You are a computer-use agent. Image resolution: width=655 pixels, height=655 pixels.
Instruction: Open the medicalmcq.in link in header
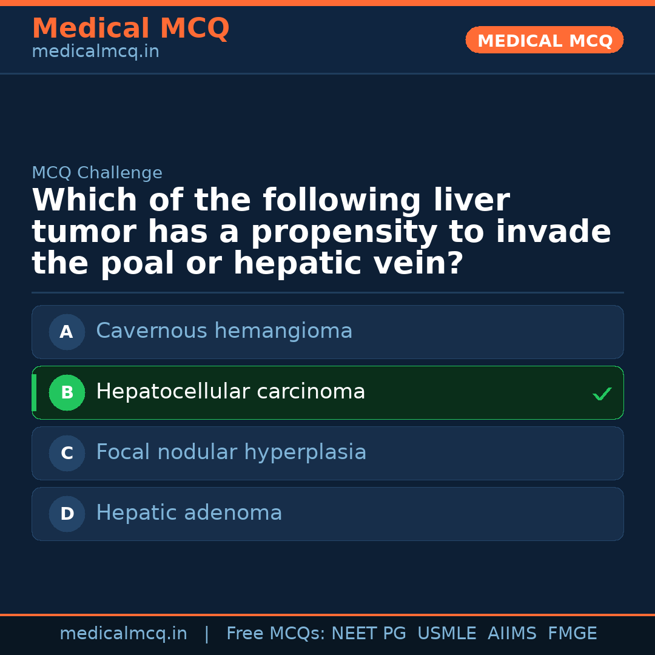coord(95,52)
